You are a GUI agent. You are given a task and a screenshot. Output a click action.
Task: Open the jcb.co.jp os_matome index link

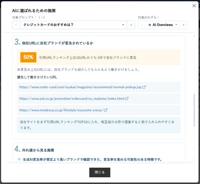pos(72,99)
